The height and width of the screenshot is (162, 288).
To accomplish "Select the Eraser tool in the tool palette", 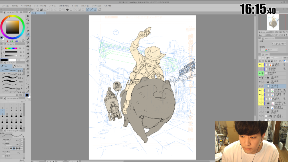I will point(28,54).
